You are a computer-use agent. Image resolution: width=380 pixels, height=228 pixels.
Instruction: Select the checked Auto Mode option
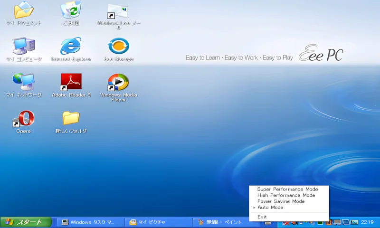(x=270, y=208)
